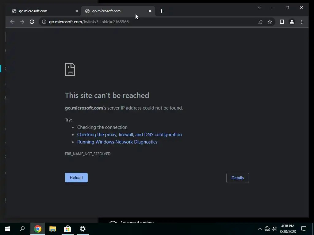Open the Windows Start menu

pyautogui.click(x=7, y=229)
